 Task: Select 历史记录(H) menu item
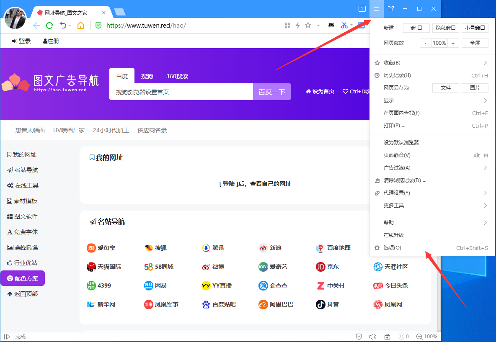(432, 75)
